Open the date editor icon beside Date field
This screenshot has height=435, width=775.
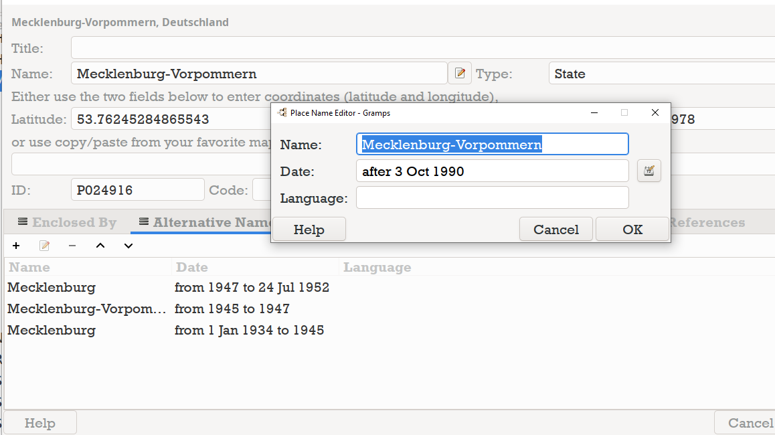click(649, 171)
